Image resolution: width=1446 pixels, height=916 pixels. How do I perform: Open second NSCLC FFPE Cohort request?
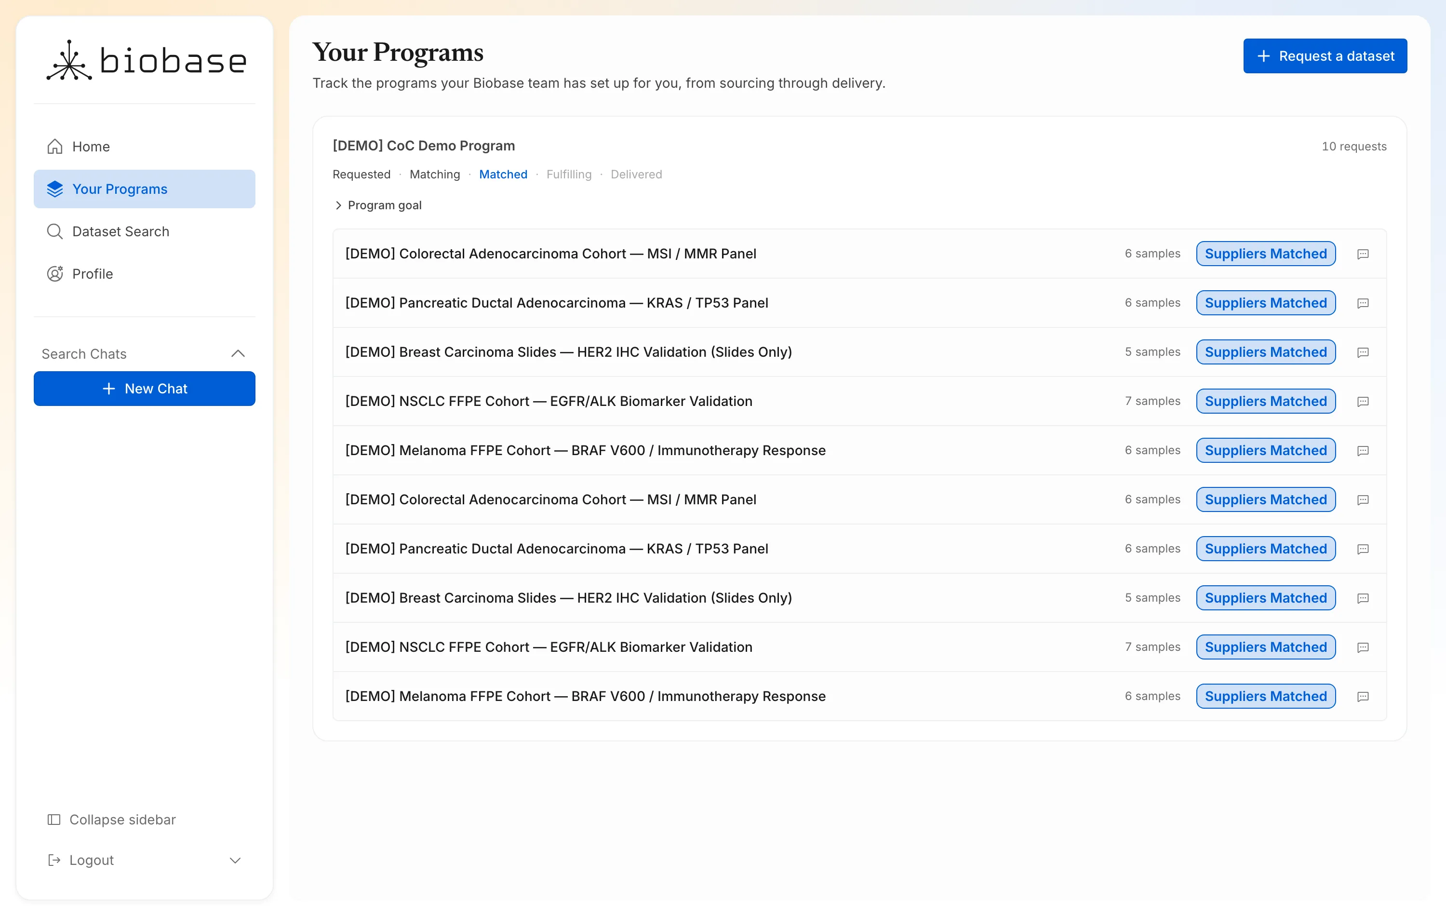859,647
